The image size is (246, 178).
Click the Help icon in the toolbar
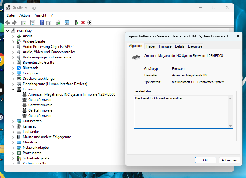coord(42,22)
